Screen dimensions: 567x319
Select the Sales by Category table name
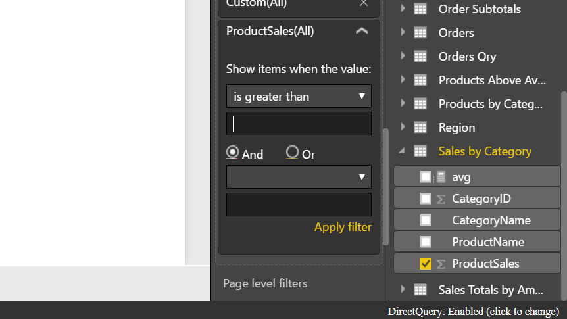[485, 151]
